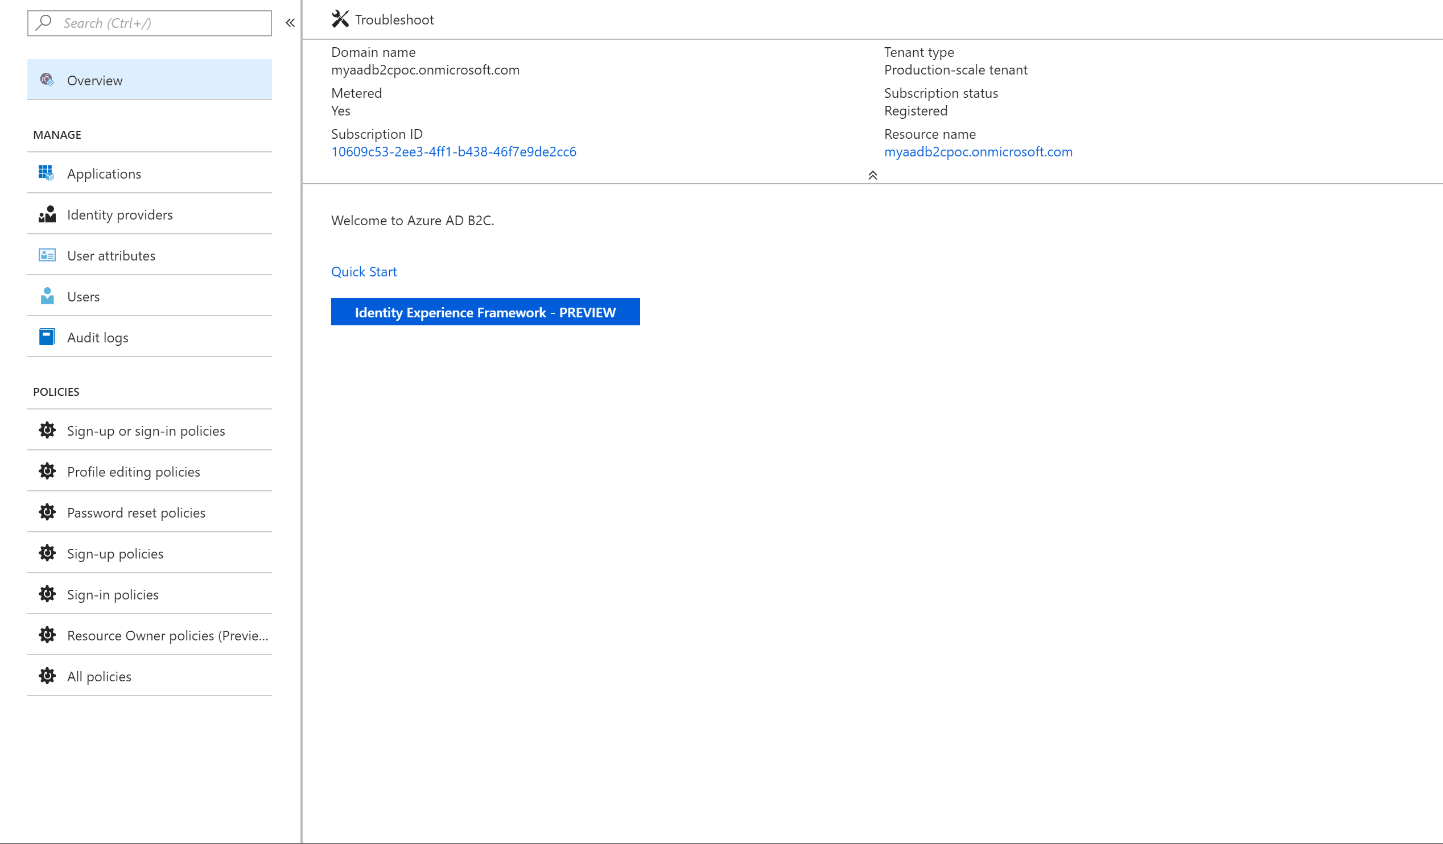This screenshot has height=844, width=1443.
Task: Collapse the tenant details panel
Action: [x=873, y=175]
